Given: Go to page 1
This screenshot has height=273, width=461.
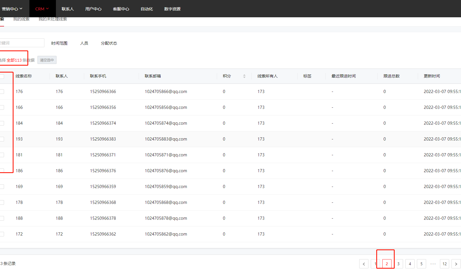Looking at the screenshot, I should (x=375, y=264).
